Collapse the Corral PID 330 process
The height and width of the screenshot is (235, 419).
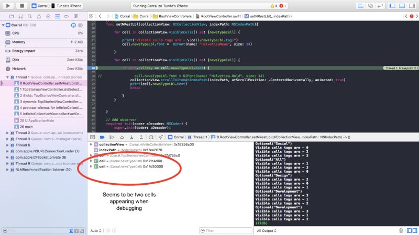click(x=3, y=25)
